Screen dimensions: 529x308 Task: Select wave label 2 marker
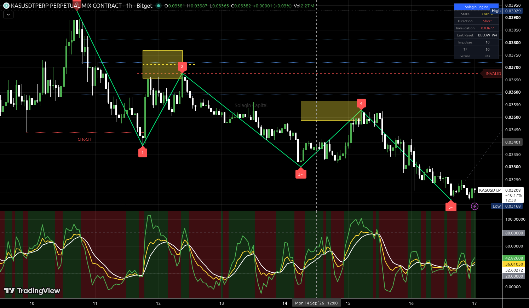[x=182, y=67]
